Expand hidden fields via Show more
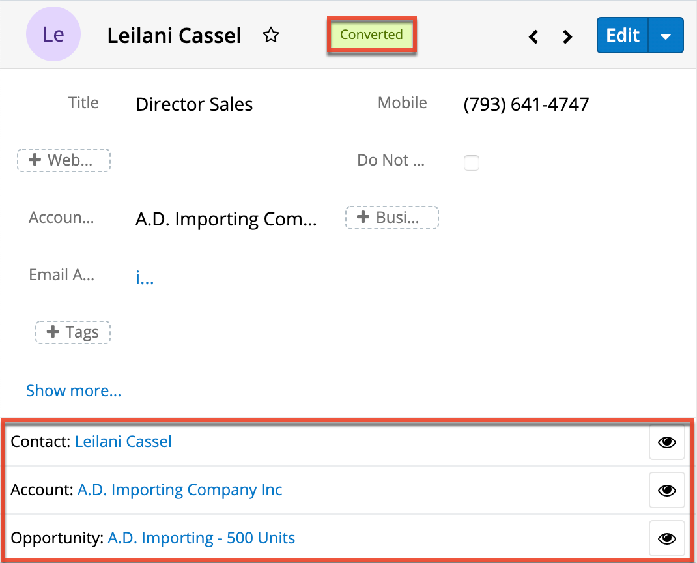 [73, 390]
